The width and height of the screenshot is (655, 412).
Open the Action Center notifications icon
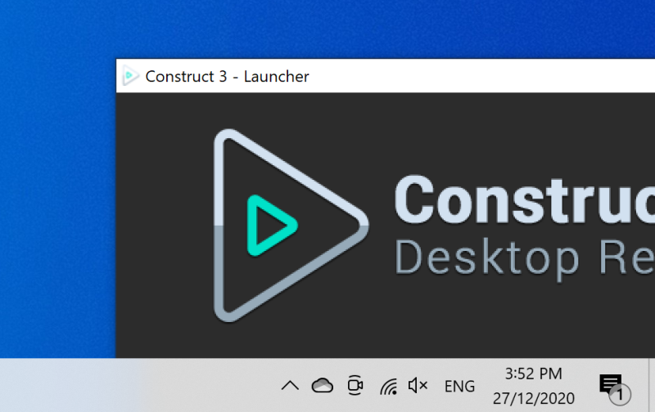[x=615, y=388]
